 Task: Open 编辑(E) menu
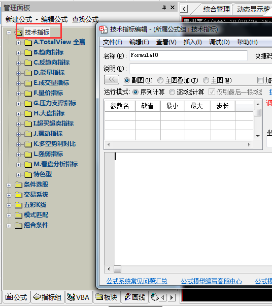pyautogui.click(x=139, y=42)
